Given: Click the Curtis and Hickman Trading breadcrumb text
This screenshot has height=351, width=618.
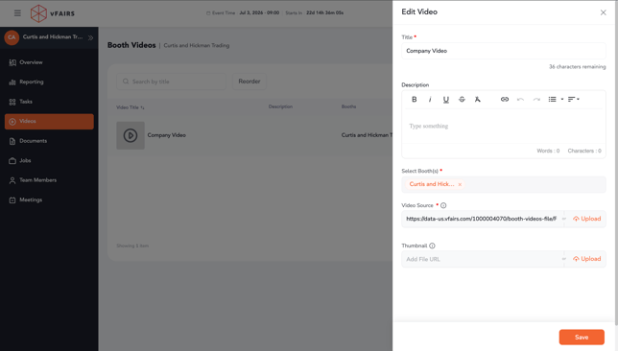Looking at the screenshot, I should click(x=197, y=46).
